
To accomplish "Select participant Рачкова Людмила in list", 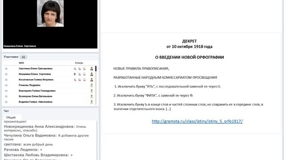I will point(30,85).
